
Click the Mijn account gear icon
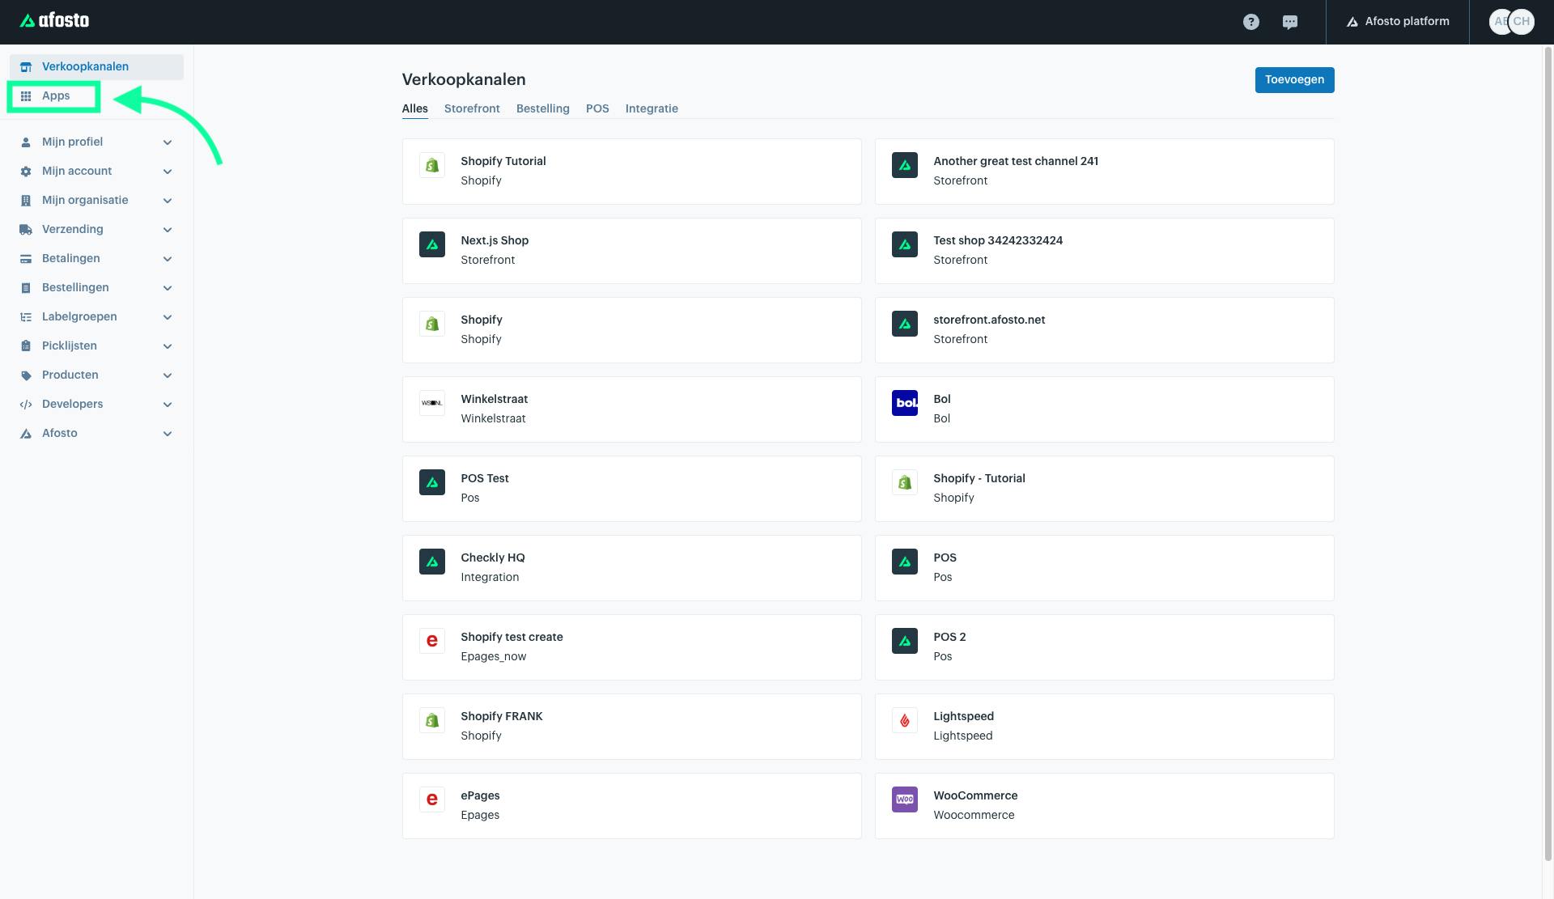point(26,172)
